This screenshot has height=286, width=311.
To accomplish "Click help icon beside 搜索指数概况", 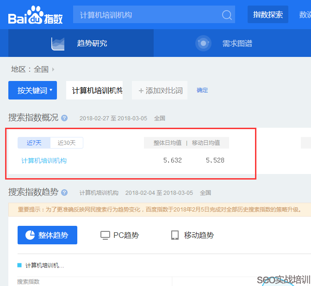I will [64, 118].
